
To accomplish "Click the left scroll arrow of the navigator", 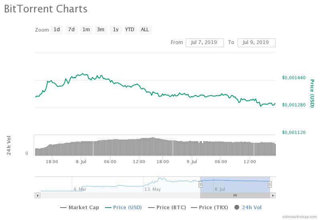I will click(x=38, y=195).
